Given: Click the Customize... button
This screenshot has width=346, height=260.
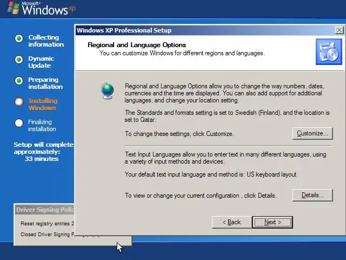Looking at the screenshot, I should [312, 133].
